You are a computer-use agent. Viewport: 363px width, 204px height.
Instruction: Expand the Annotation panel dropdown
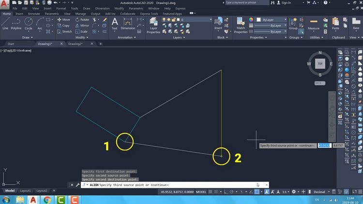click(127, 38)
